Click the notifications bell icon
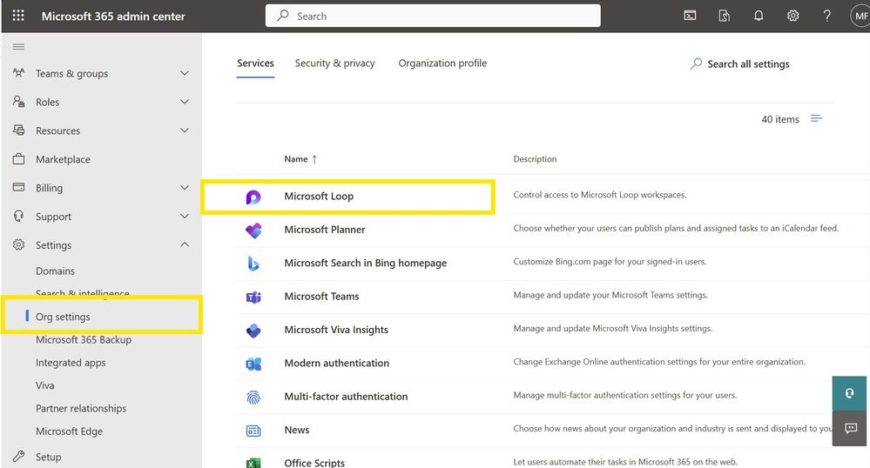This screenshot has width=870, height=468. coord(759,16)
